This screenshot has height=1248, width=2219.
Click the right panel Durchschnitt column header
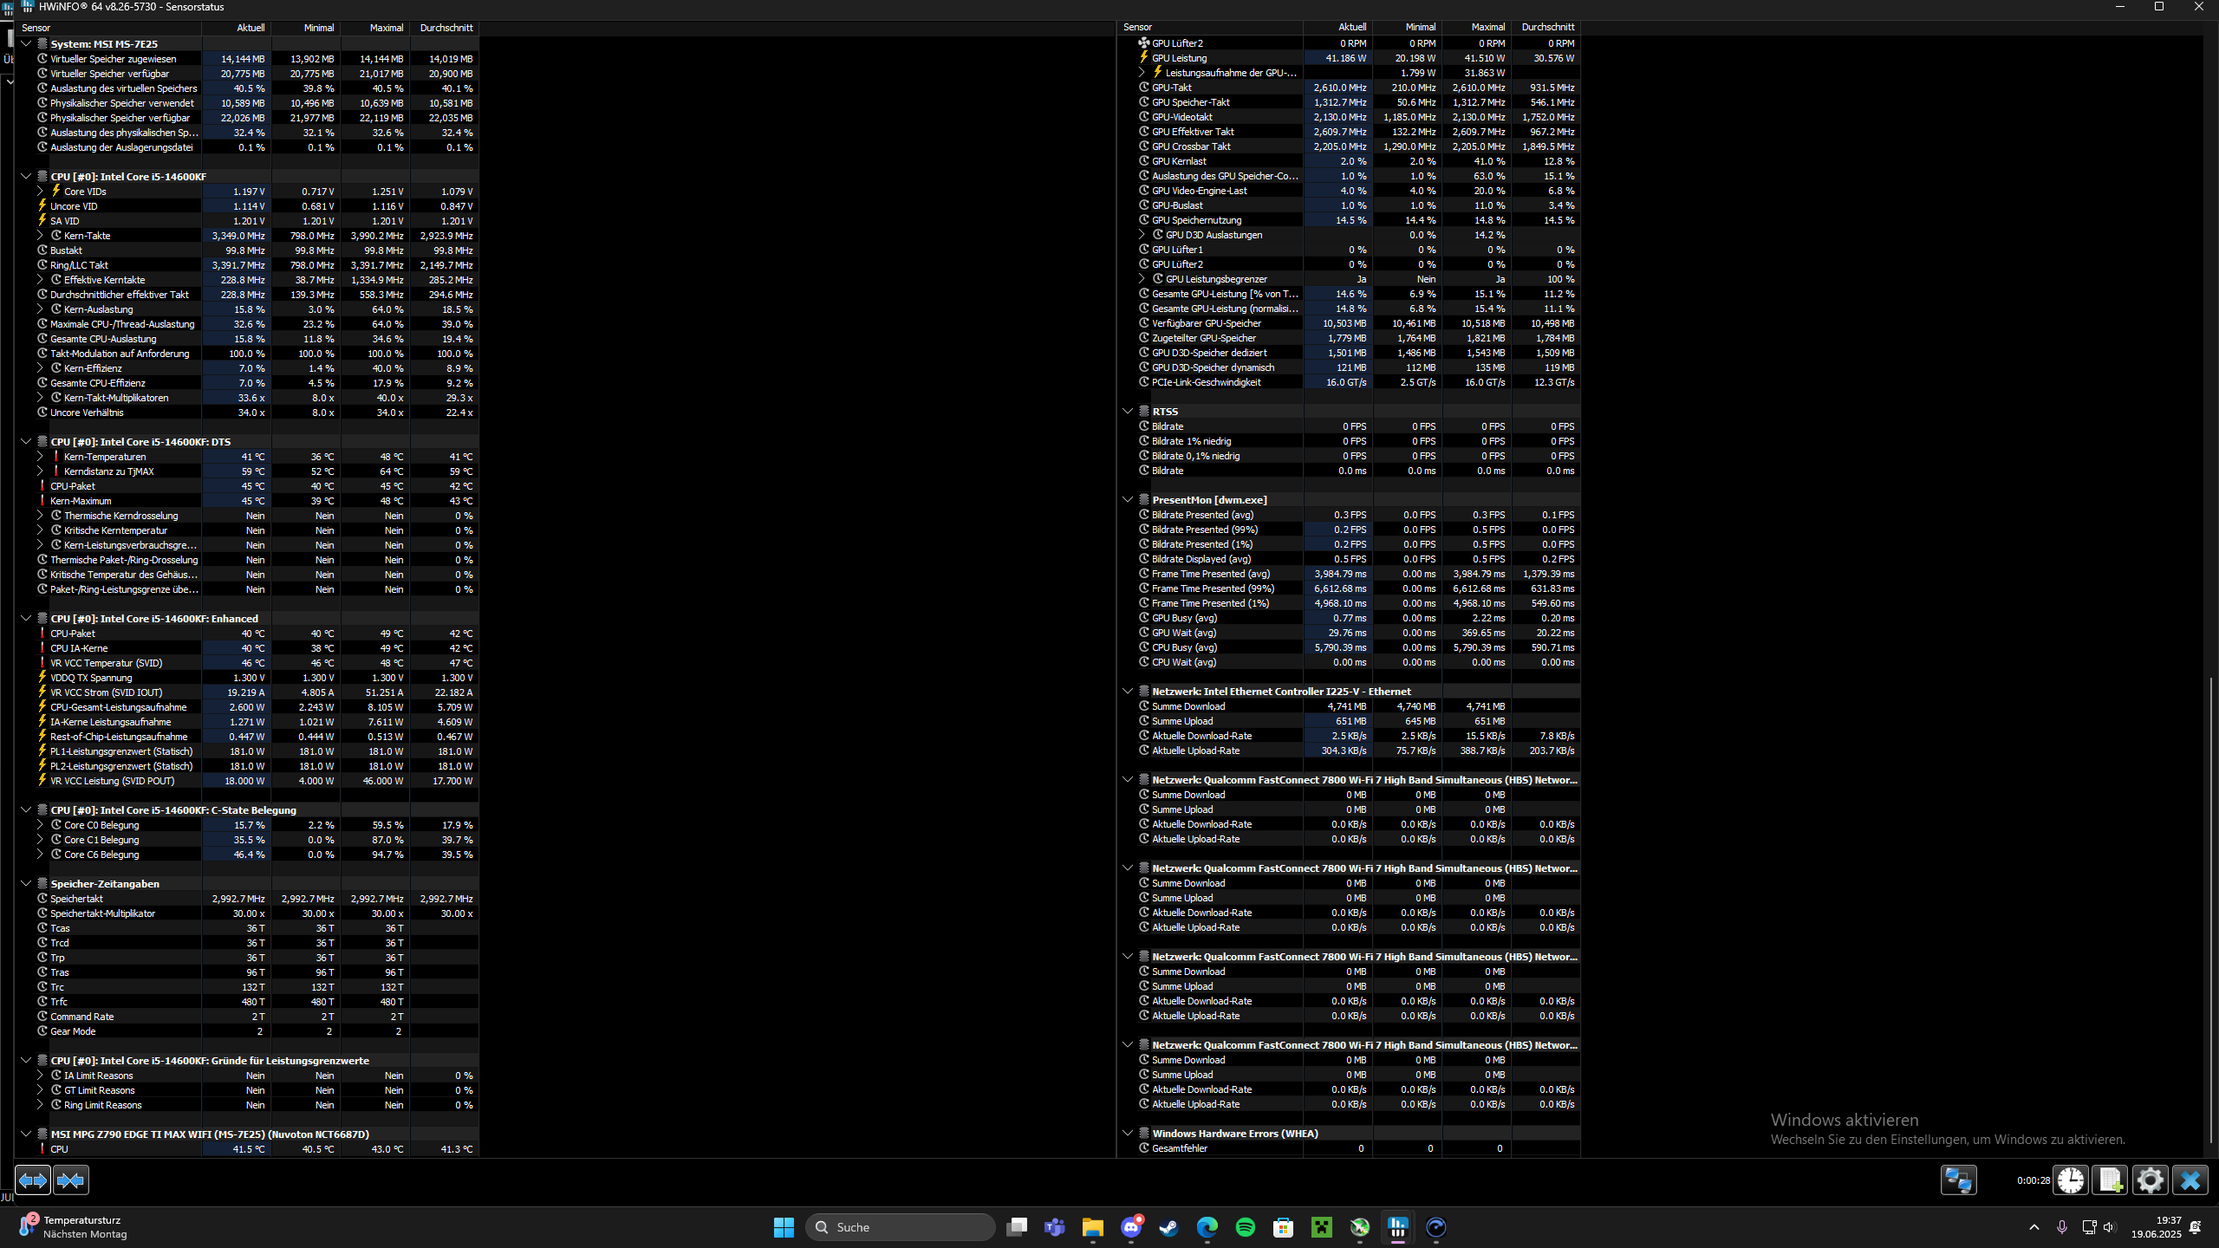click(1546, 27)
